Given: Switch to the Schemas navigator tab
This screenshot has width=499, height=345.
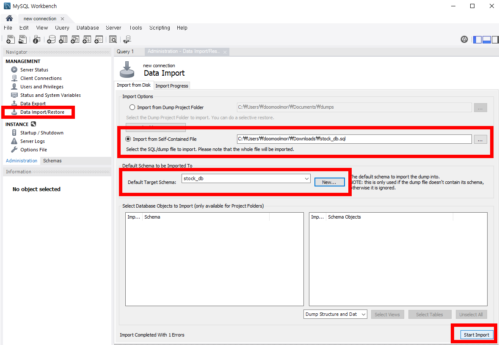Looking at the screenshot, I should coord(52,161).
